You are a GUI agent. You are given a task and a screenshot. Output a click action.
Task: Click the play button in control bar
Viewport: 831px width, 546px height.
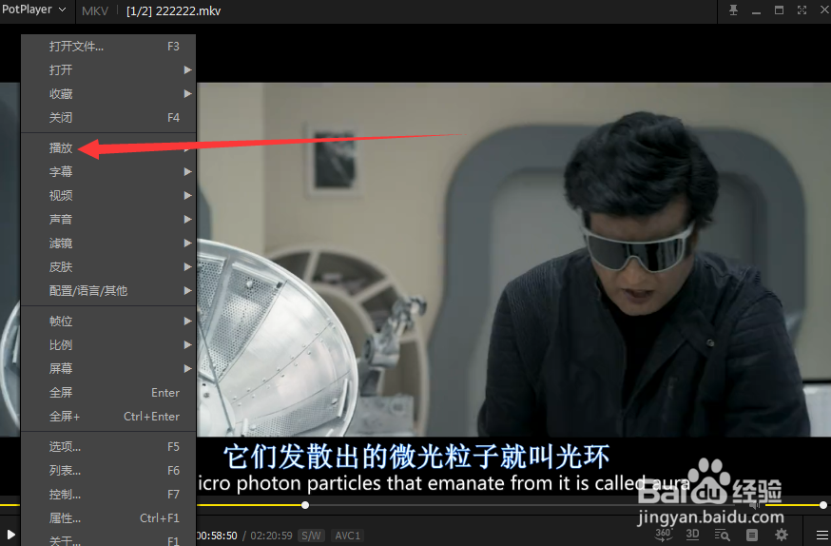[10, 535]
